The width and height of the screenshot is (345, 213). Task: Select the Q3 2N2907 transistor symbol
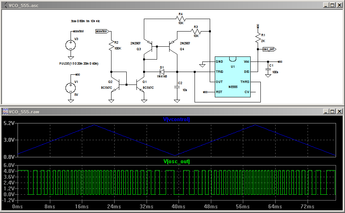coord(149,47)
